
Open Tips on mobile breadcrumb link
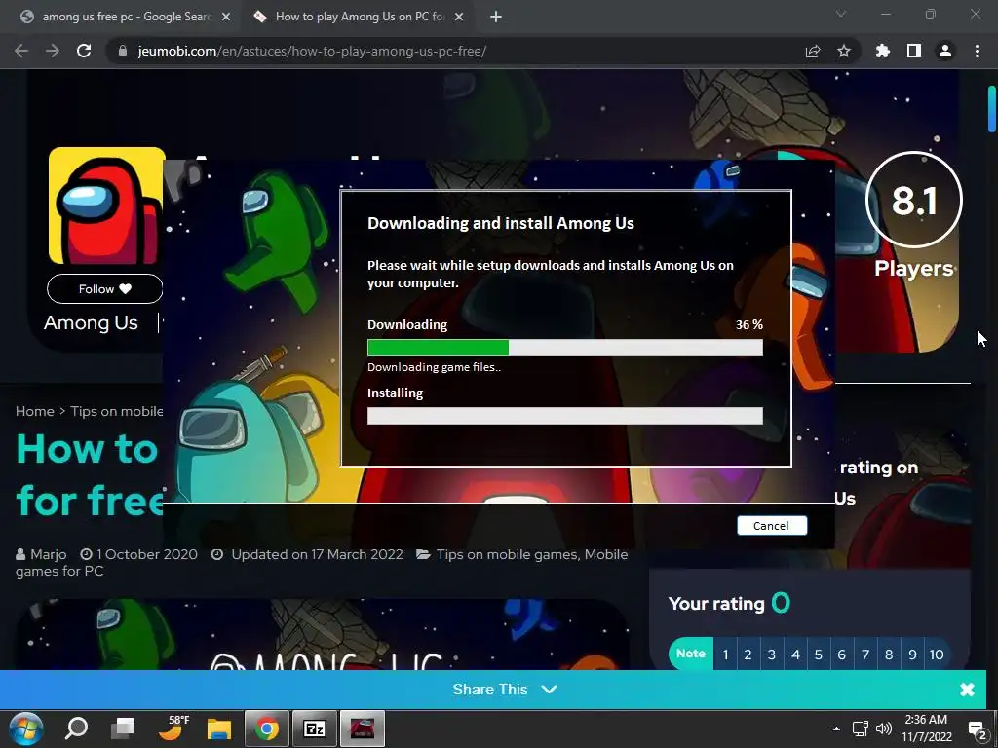pos(117,411)
